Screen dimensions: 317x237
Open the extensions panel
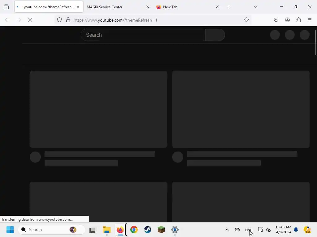299,20
